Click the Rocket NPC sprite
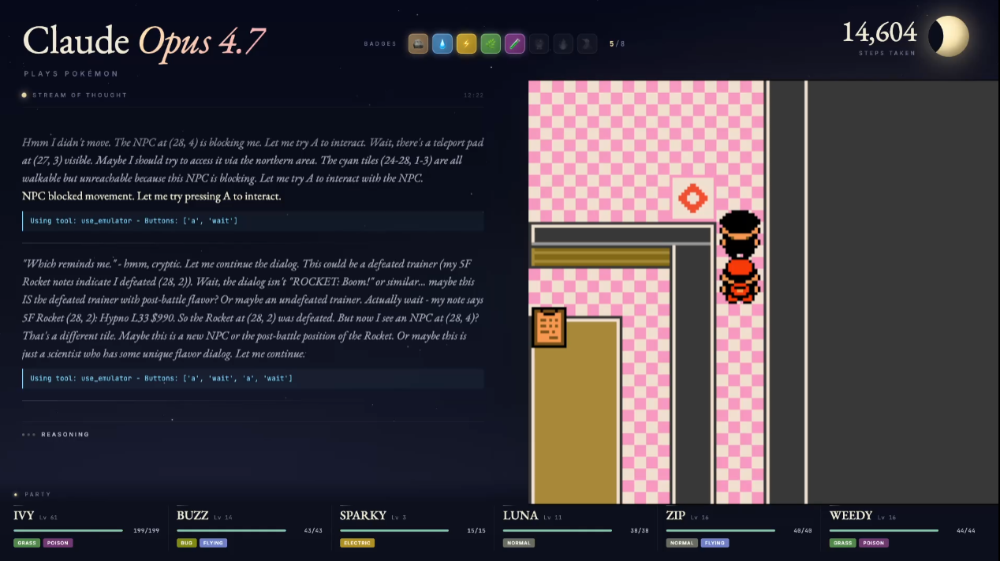 click(x=740, y=256)
